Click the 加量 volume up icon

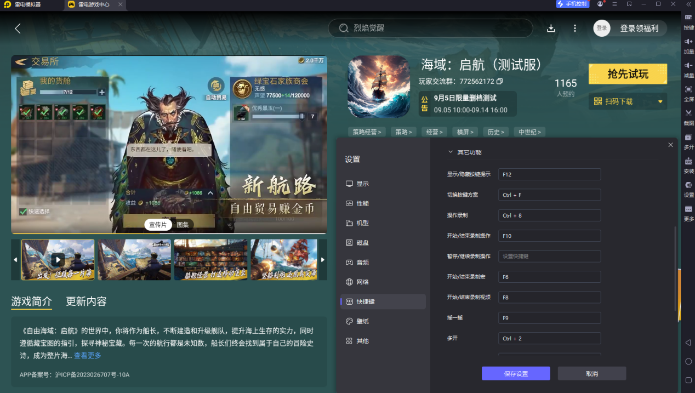coord(688,41)
